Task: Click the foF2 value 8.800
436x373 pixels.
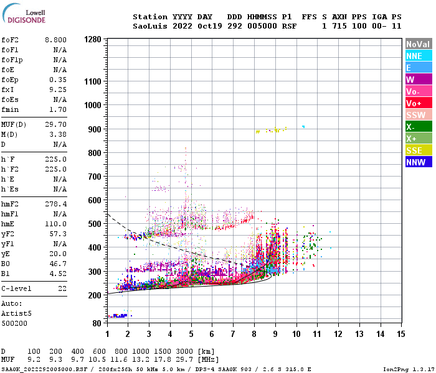Action: pyautogui.click(x=55, y=40)
